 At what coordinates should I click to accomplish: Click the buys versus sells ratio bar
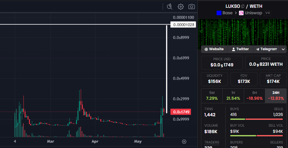click(257, 119)
